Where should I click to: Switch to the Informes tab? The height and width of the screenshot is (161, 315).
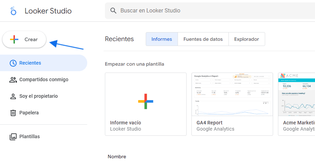click(x=162, y=39)
